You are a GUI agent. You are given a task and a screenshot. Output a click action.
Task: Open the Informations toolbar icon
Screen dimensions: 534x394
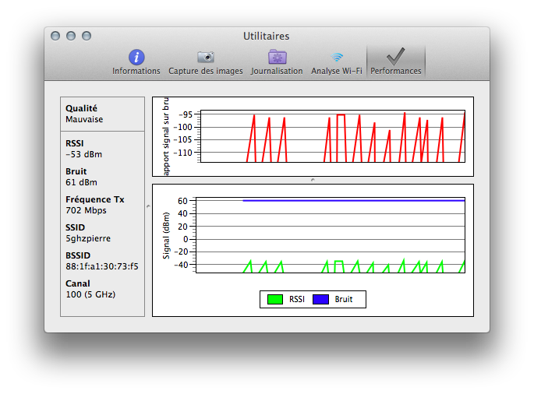[136, 58]
